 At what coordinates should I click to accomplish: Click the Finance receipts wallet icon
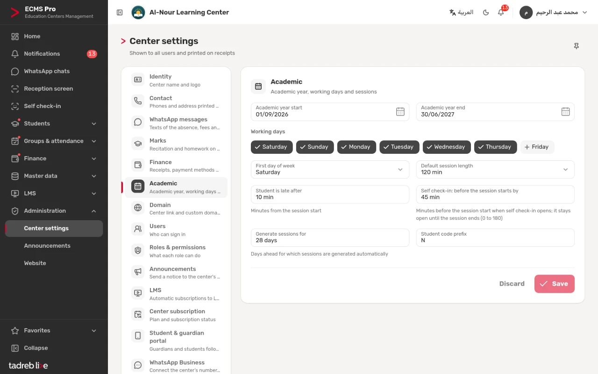tap(138, 165)
